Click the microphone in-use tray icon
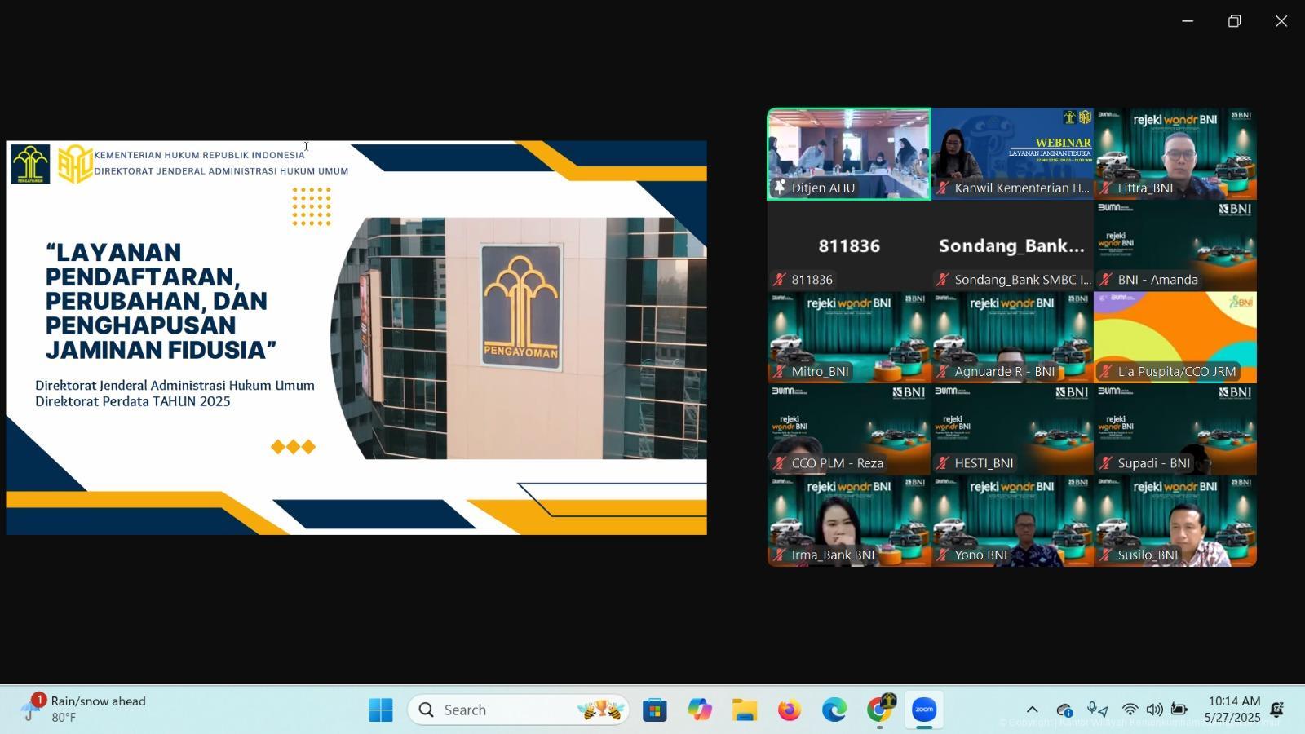This screenshot has height=734, width=1305. (x=1098, y=710)
